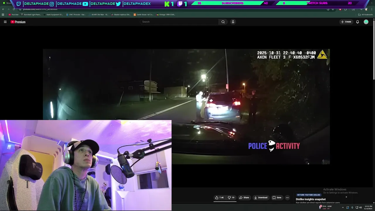Open the Create button menu
Image resolution: width=375 pixels, height=211 pixels.
[346, 22]
